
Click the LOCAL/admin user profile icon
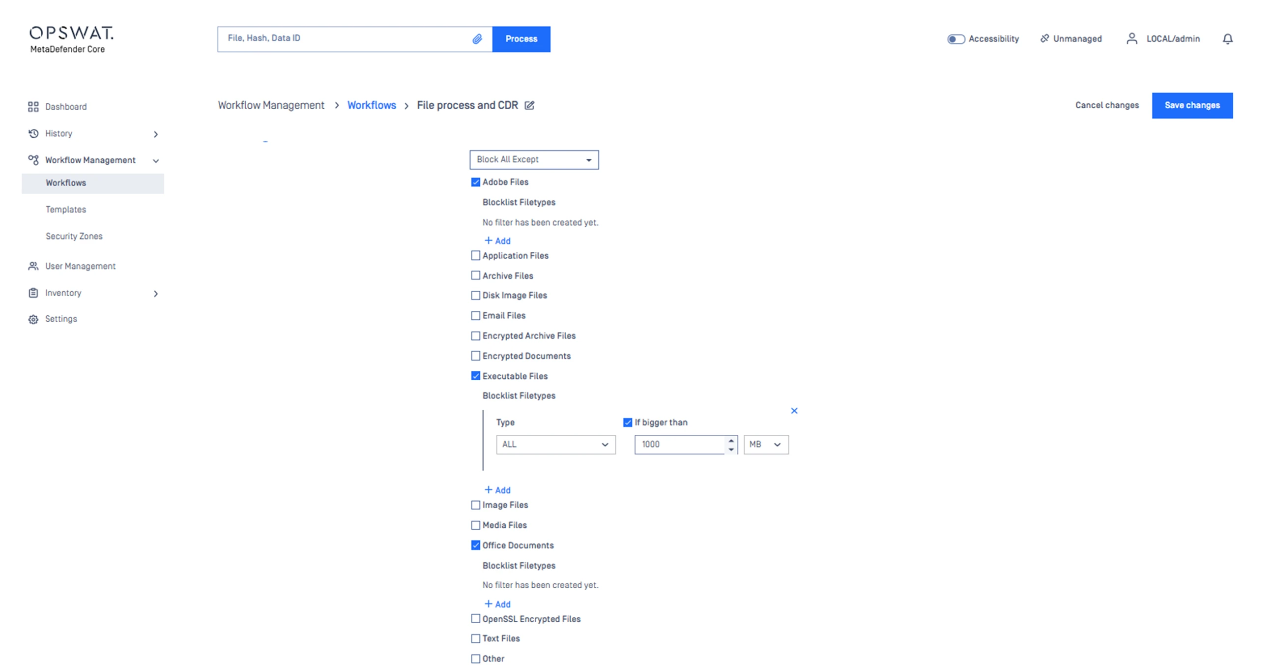tap(1131, 38)
